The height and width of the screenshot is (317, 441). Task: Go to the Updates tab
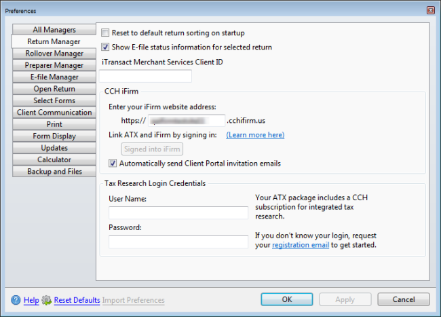coord(54,148)
